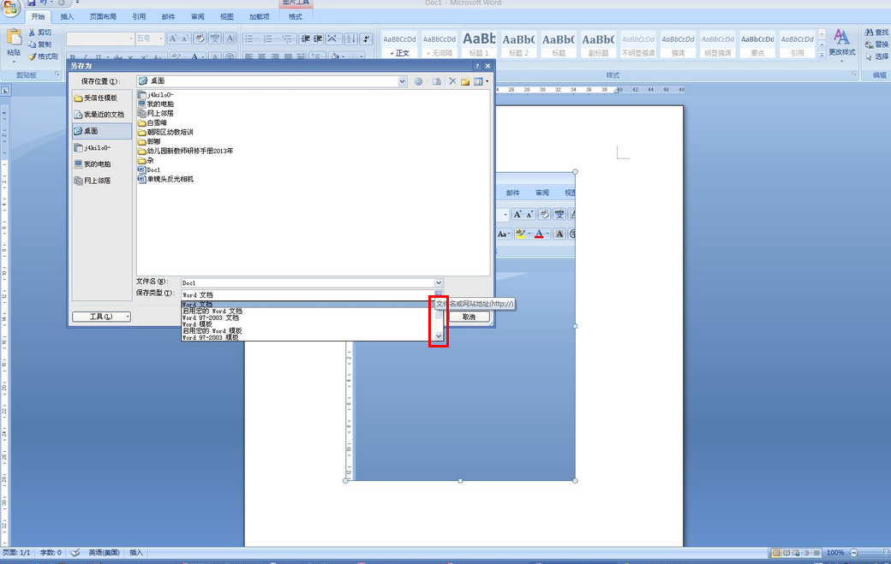Viewport: 891px width, 564px height.
Task: Open the 工具(L) tools menu button
Action: (100, 316)
